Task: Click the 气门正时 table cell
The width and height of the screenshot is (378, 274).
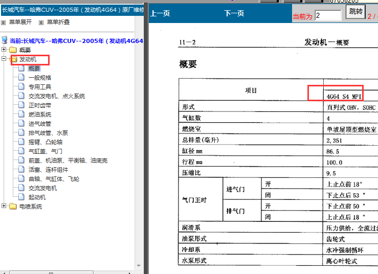Action: [x=201, y=200]
